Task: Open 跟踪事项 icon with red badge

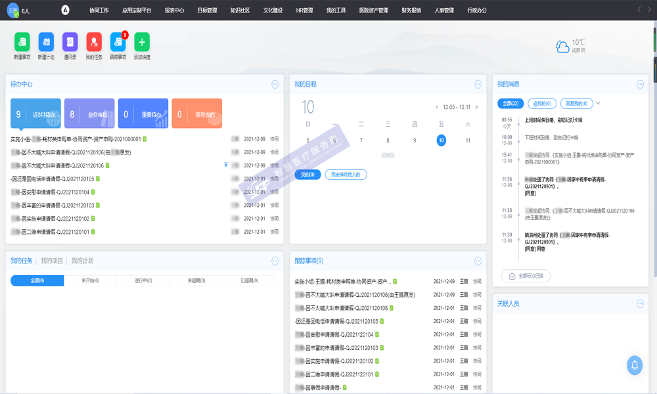Action: [118, 42]
